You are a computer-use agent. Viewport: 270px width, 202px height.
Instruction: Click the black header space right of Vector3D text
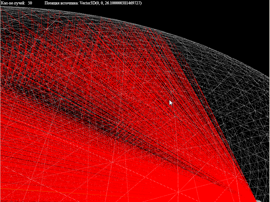[x=202, y=3]
